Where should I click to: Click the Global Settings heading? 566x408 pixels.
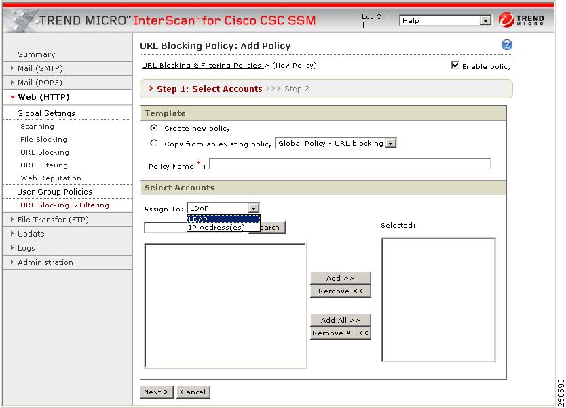click(x=46, y=113)
